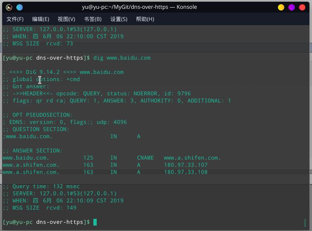Click the 'QUESTION SECTION:' heading
This screenshot has height=231, width=312.
tap(36, 129)
